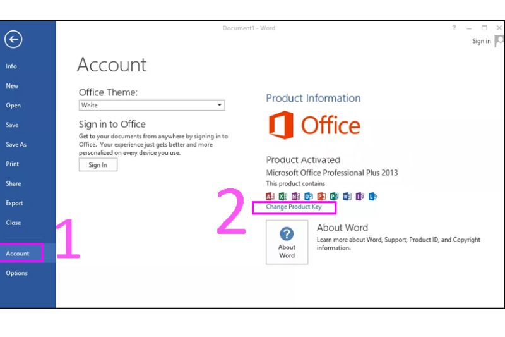Select Open in the backstage menu
Image resolution: width=505 pixels, height=337 pixels.
(13, 106)
